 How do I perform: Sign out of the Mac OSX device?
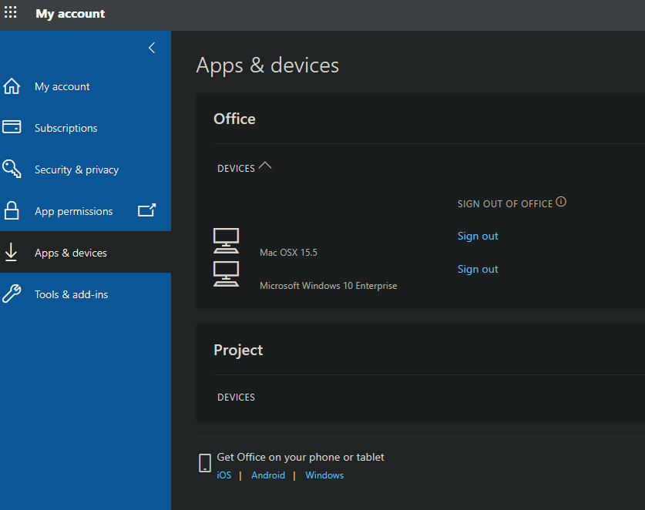click(478, 236)
